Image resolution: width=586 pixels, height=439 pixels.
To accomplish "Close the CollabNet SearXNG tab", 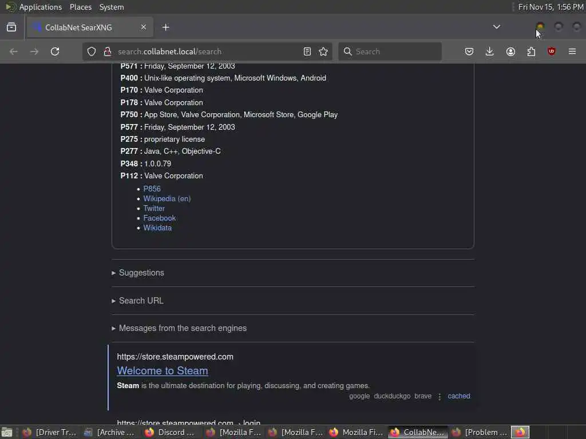I will [x=144, y=27].
